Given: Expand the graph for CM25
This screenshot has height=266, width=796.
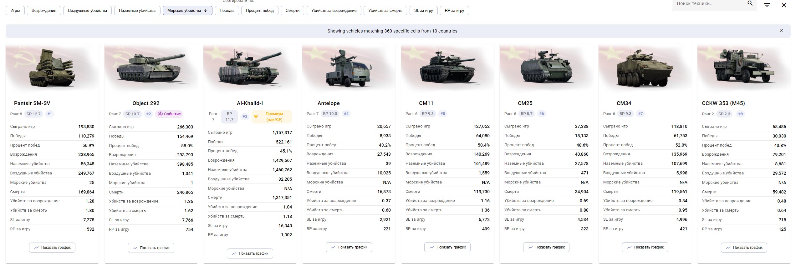Looking at the screenshot, I should coord(546,247).
